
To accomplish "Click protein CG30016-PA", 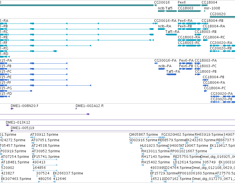I will (x=165, y=61).
